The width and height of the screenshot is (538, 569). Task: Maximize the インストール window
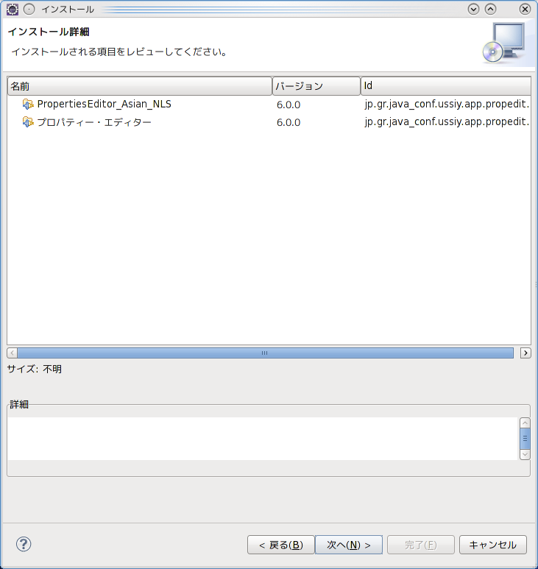(x=490, y=9)
